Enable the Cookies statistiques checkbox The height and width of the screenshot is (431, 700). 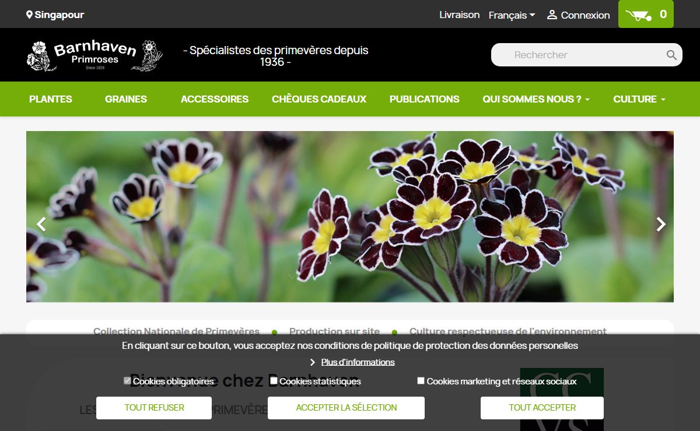(x=274, y=381)
